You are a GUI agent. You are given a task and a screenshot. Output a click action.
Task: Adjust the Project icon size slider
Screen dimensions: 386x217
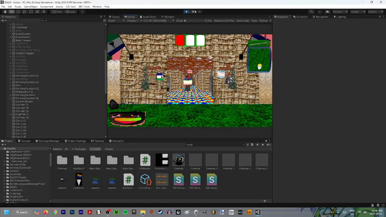[264, 201]
